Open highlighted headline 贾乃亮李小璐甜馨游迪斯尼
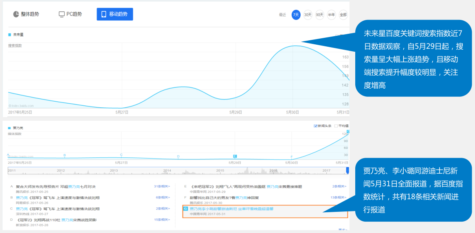 pos(231,209)
